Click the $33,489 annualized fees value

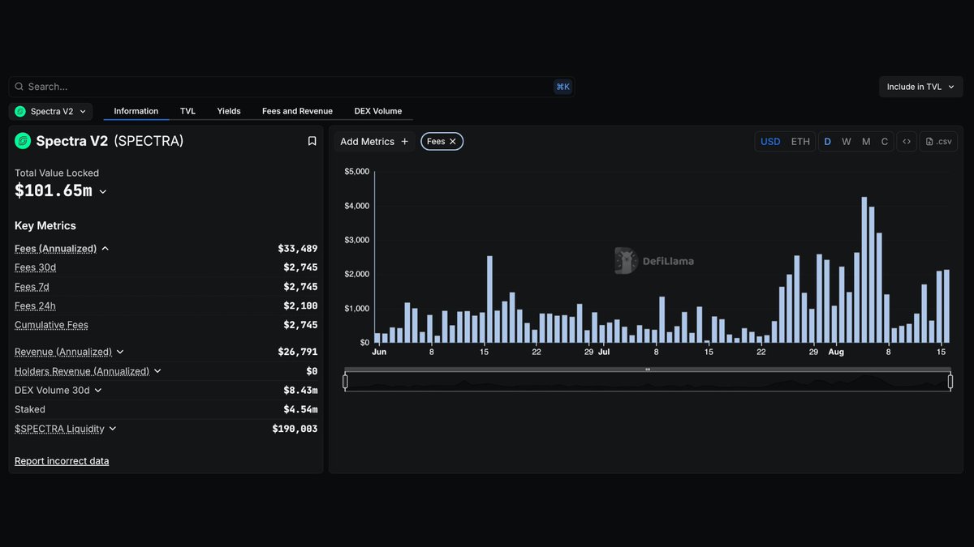click(298, 249)
